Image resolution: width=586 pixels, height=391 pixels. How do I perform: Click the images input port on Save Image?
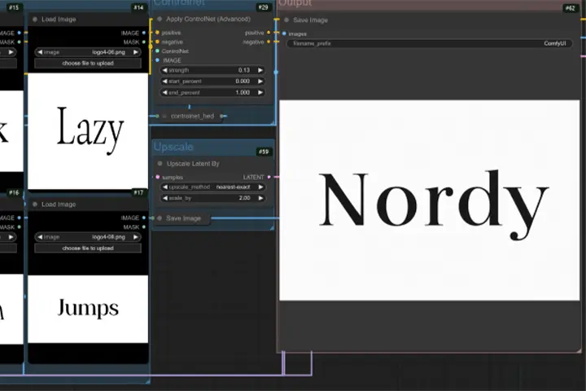pyautogui.click(x=284, y=33)
